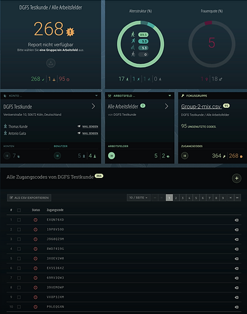Click the Konto header icon
The width and height of the screenshot is (247, 314).
tap(5, 96)
